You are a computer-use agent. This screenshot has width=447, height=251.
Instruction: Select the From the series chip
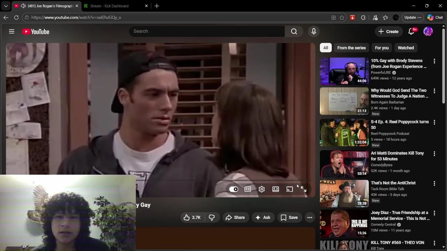coord(352,48)
